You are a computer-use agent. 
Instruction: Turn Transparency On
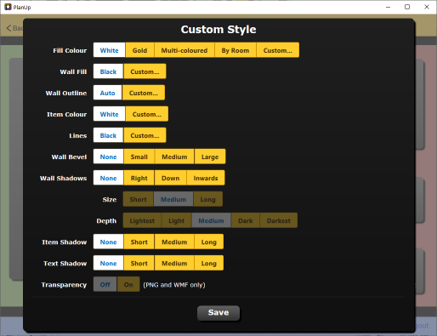pyautogui.click(x=128, y=284)
